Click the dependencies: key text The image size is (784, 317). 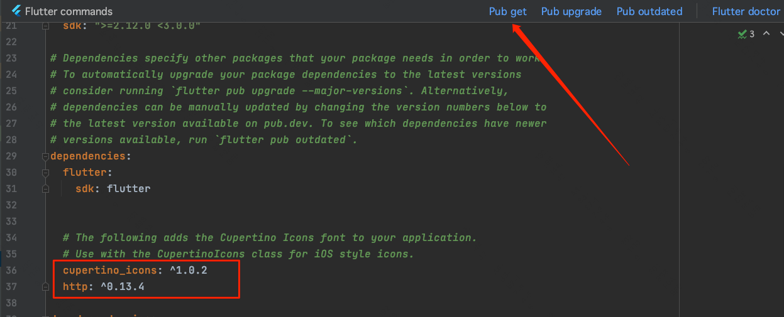91,156
